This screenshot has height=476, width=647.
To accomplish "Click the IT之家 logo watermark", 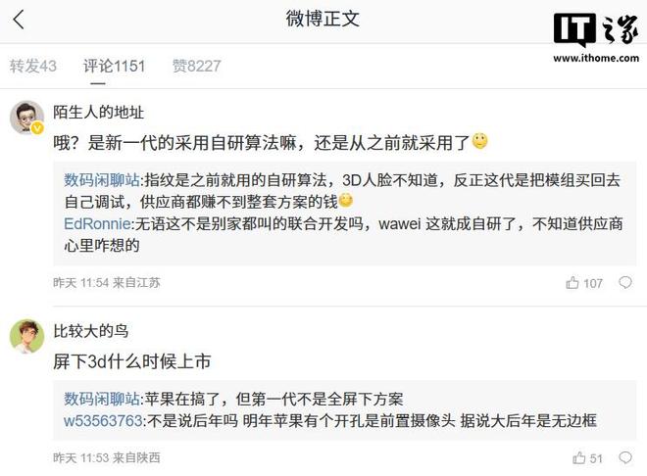I will tap(596, 29).
